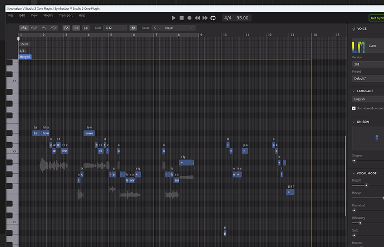Open the Transport menu
384x247 pixels.
(66, 15)
